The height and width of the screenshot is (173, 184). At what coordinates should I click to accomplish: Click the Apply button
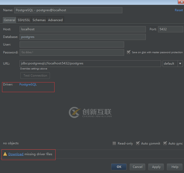(x=156, y=167)
